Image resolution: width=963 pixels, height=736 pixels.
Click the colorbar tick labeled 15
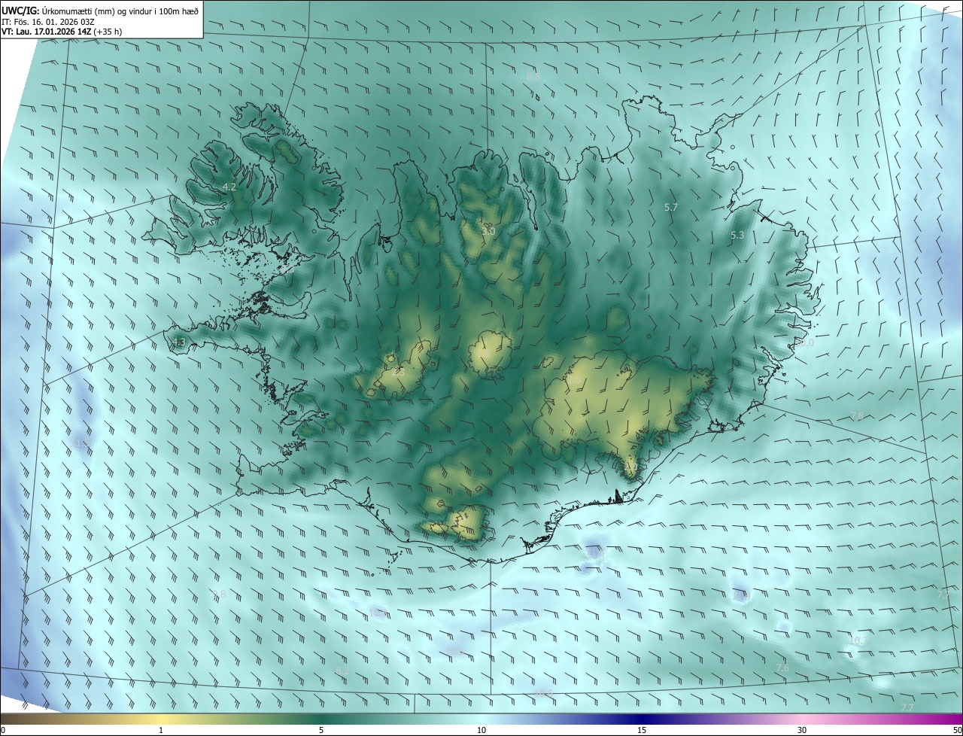click(642, 731)
